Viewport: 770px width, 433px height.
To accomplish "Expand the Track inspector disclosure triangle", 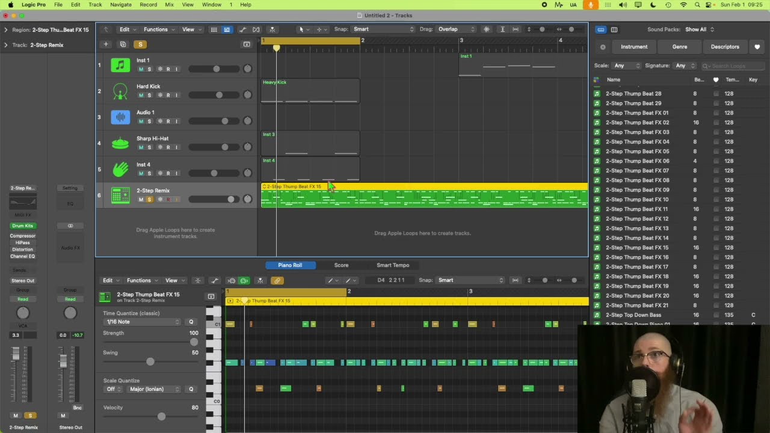I will click(5, 45).
